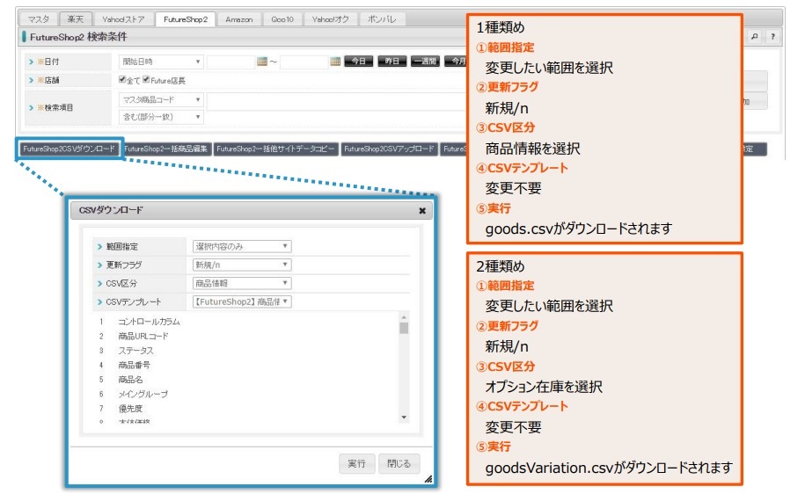
Task: Toggle the 全て store checkbox
Action: pyautogui.click(x=122, y=79)
